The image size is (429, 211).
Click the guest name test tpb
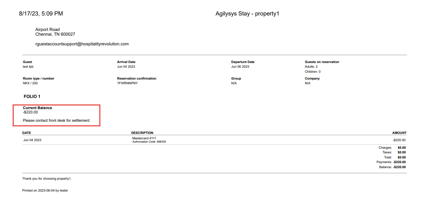coord(28,67)
